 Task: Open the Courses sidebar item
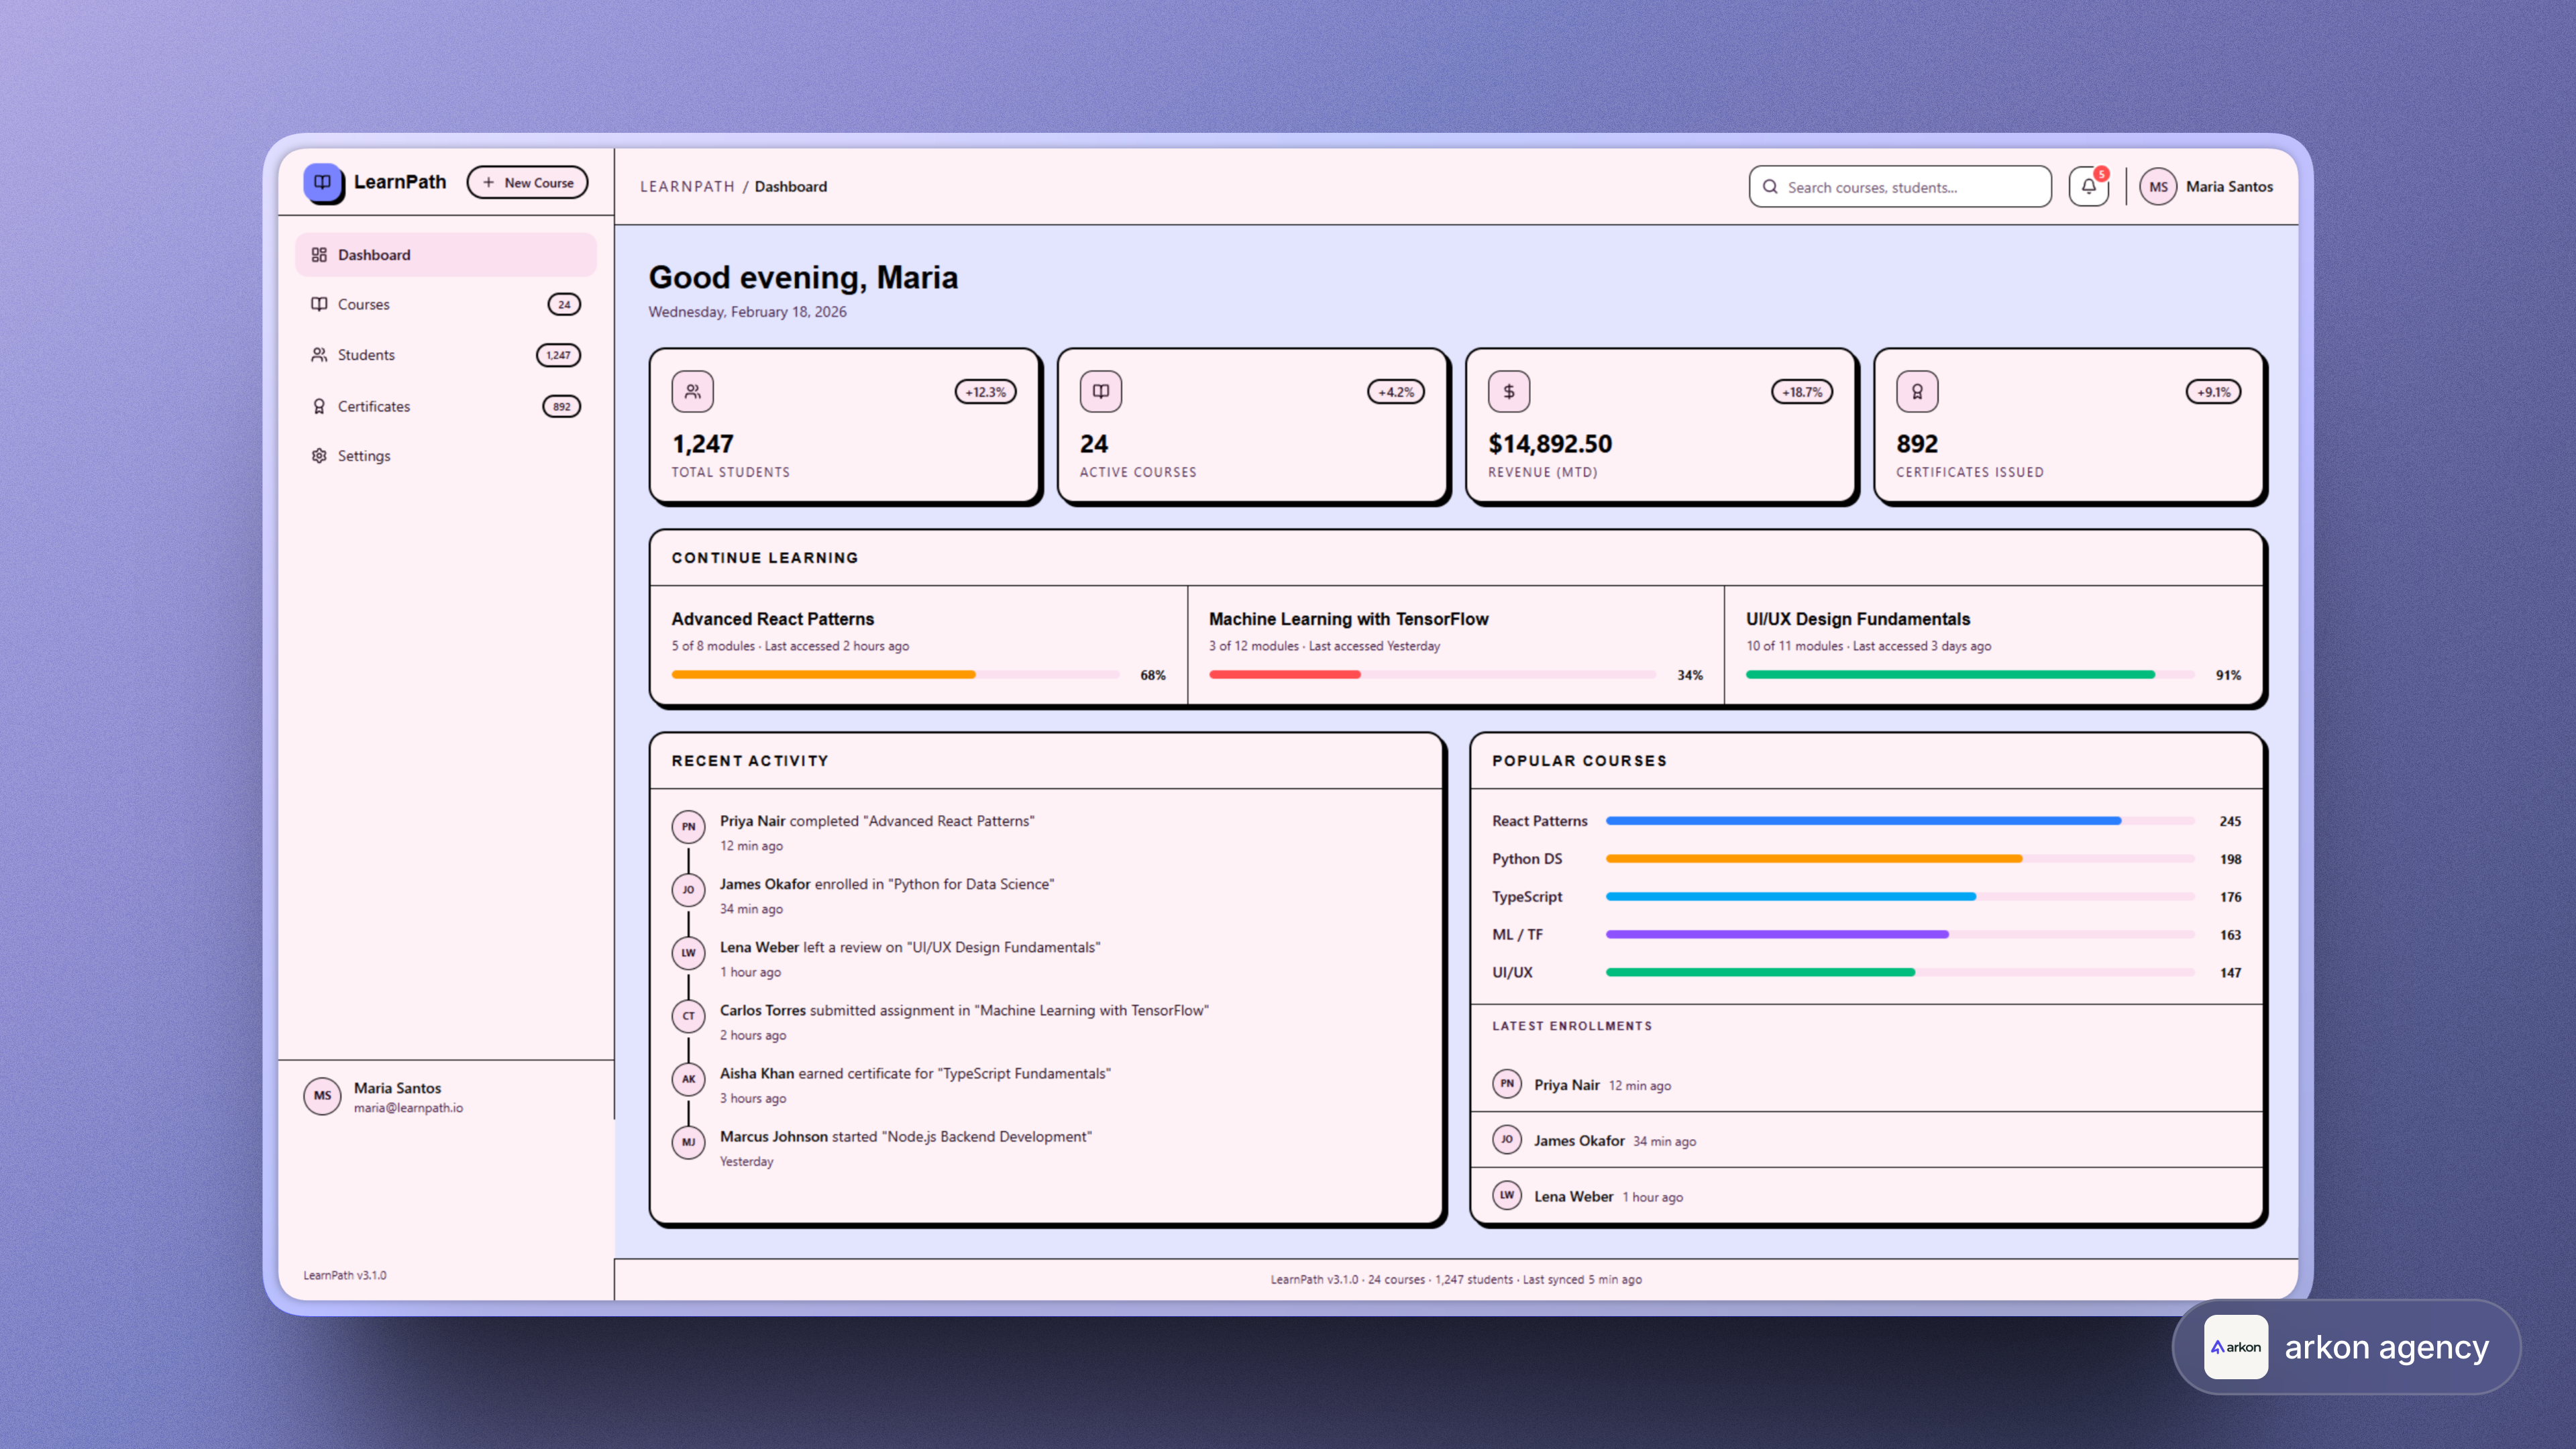point(446,304)
